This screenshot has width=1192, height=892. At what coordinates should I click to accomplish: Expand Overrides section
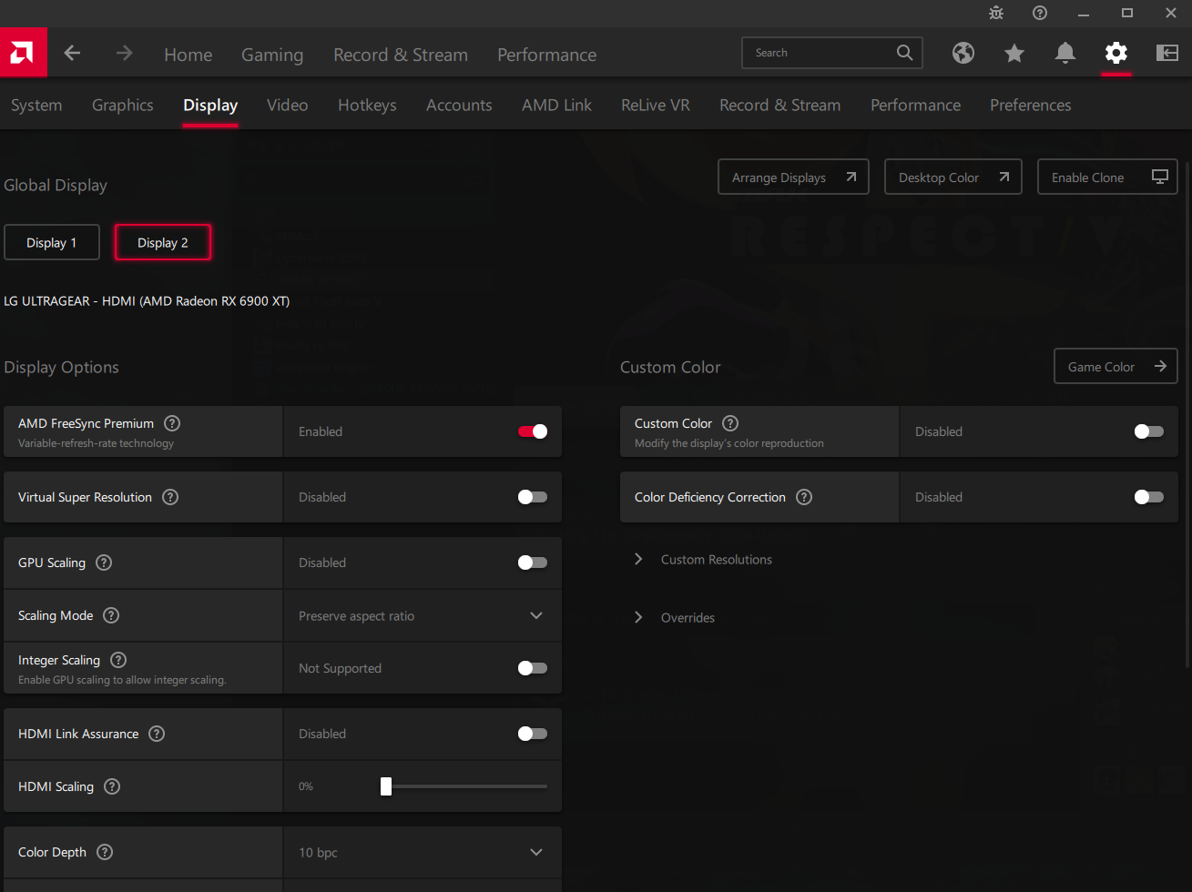point(675,618)
